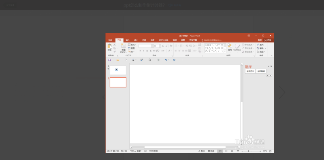Open the 设计 ribbon tab
This screenshot has height=160, width=324.
(136, 41)
